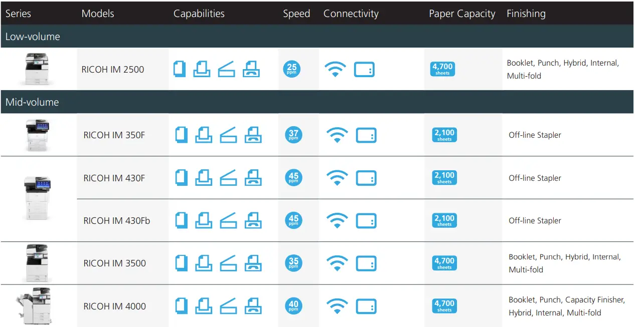Click the RICOH IM 4000 product thumbnail
The height and width of the screenshot is (327, 635).
[35, 305]
